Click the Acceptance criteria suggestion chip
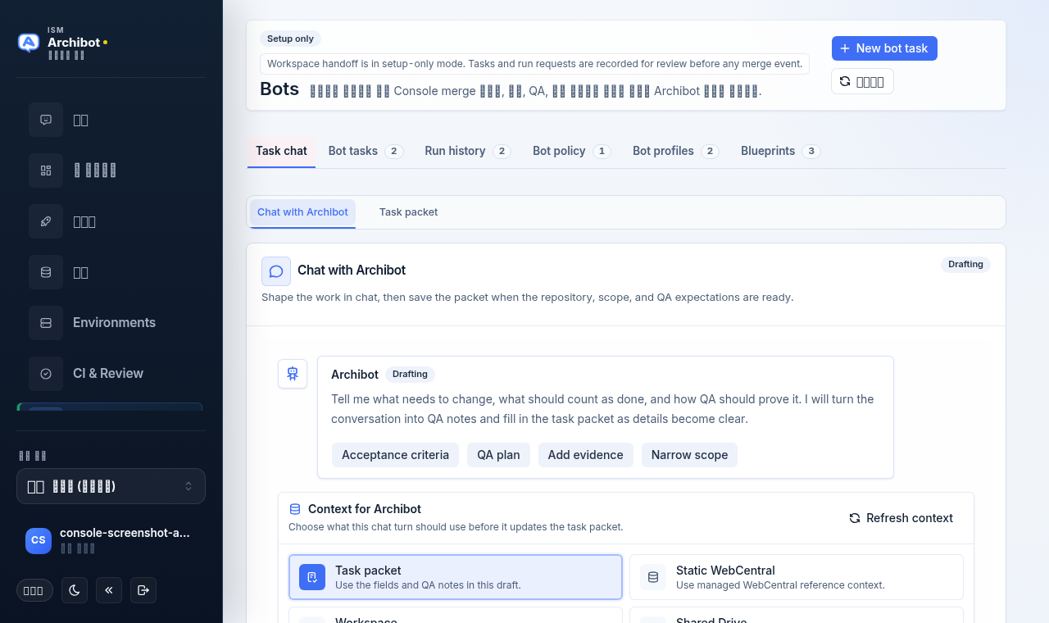The height and width of the screenshot is (623, 1049). (x=395, y=455)
